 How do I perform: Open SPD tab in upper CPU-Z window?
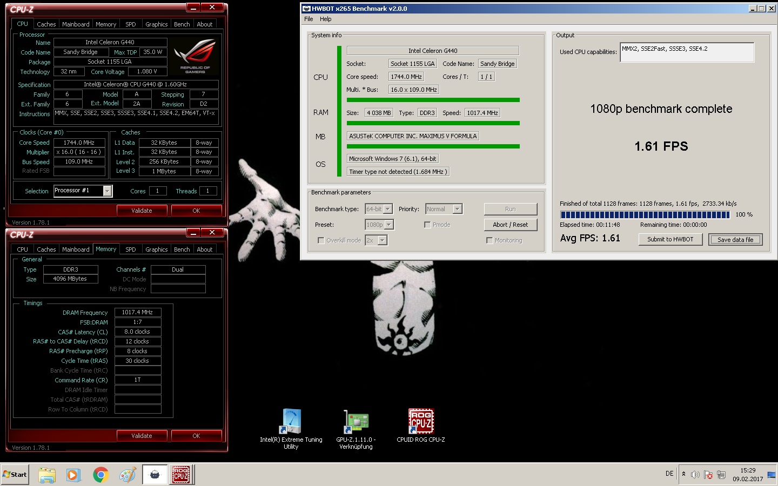pos(131,24)
